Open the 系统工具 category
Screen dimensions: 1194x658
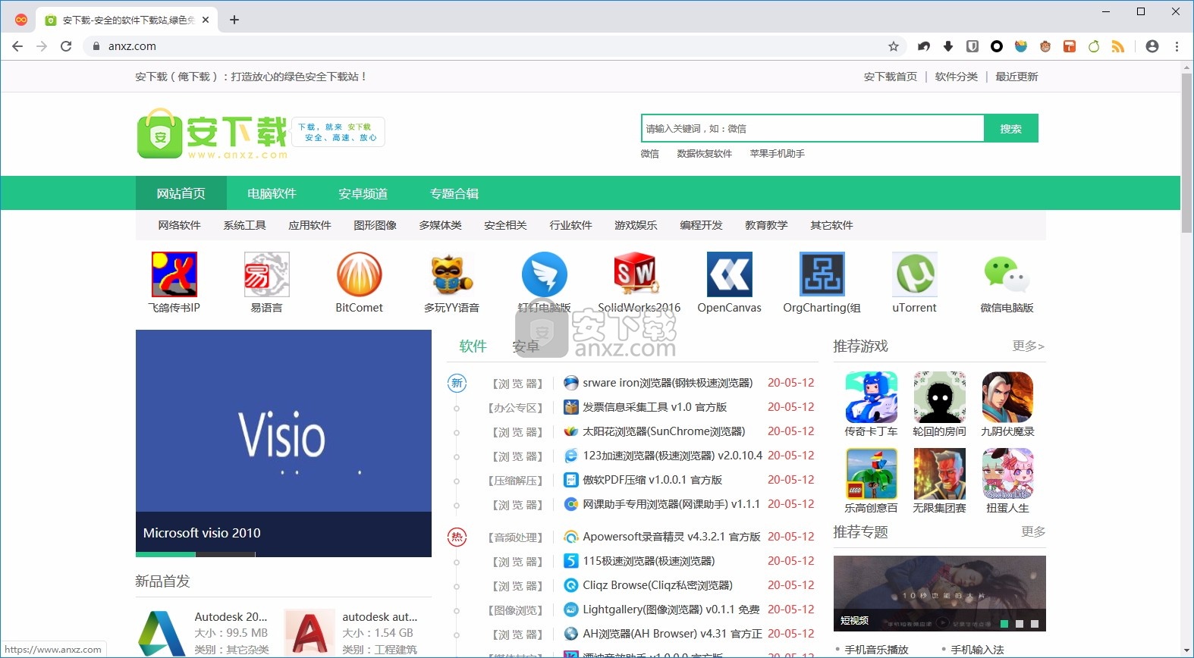click(x=245, y=225)
